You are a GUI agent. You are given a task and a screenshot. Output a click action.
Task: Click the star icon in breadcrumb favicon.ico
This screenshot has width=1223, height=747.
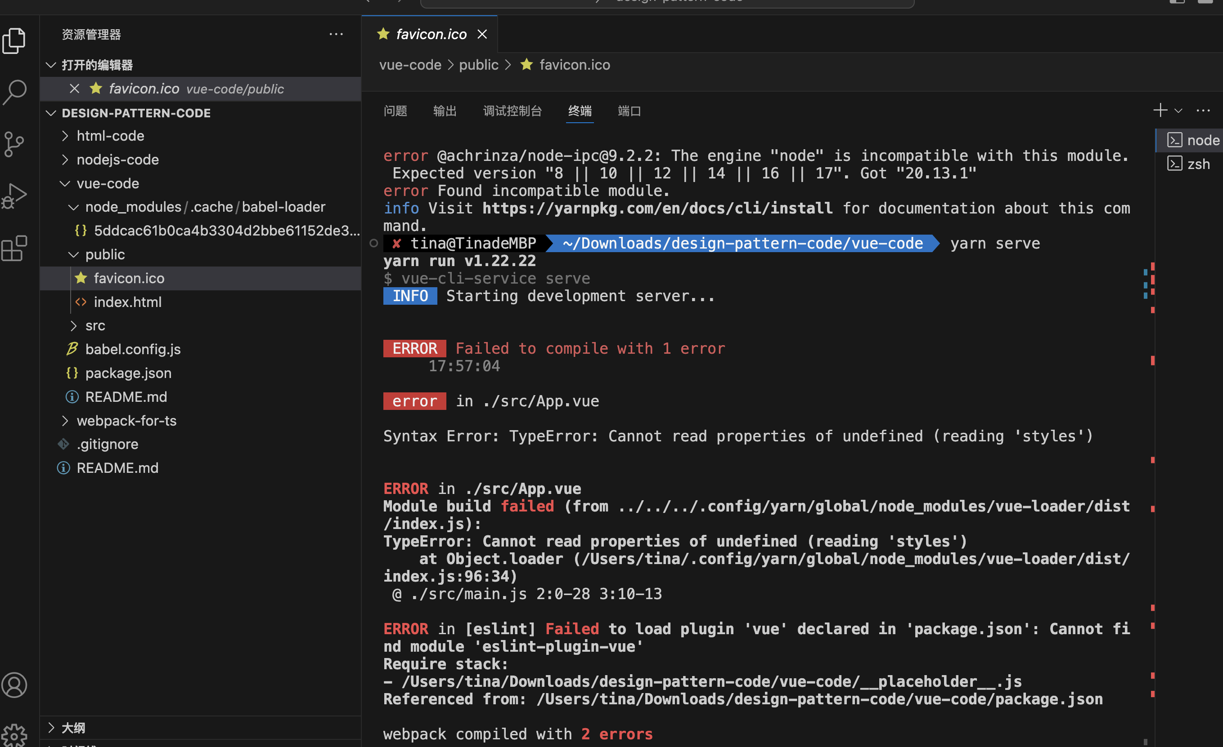[526, 64]
